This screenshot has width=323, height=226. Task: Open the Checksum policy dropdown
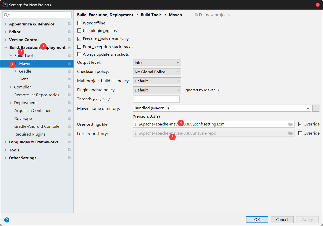pyautogui.click(x=157, y=72)
